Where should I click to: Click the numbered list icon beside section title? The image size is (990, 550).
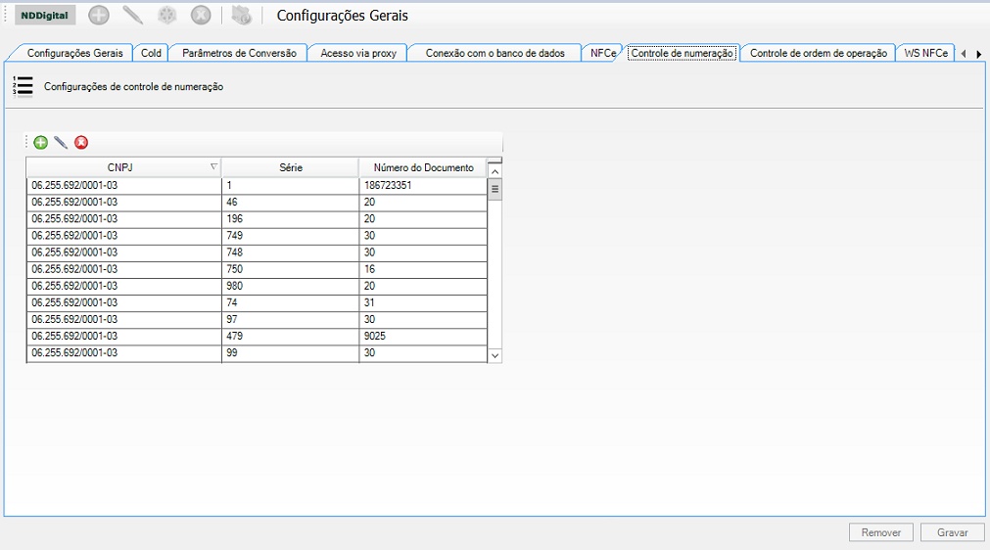(23, 87)
